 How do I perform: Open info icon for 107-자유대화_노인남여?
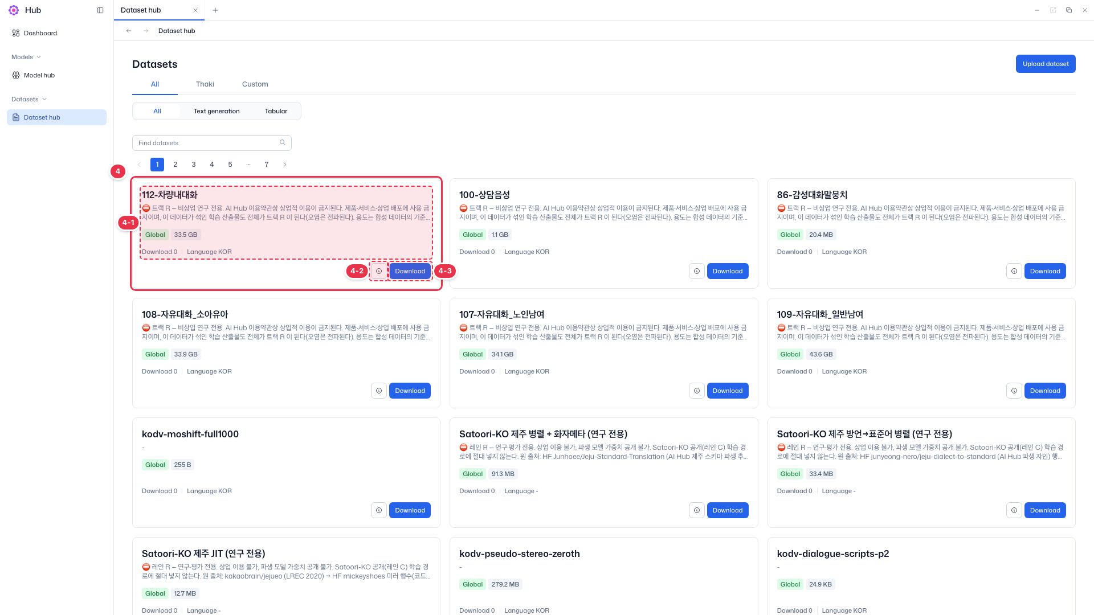coord(697,391)
